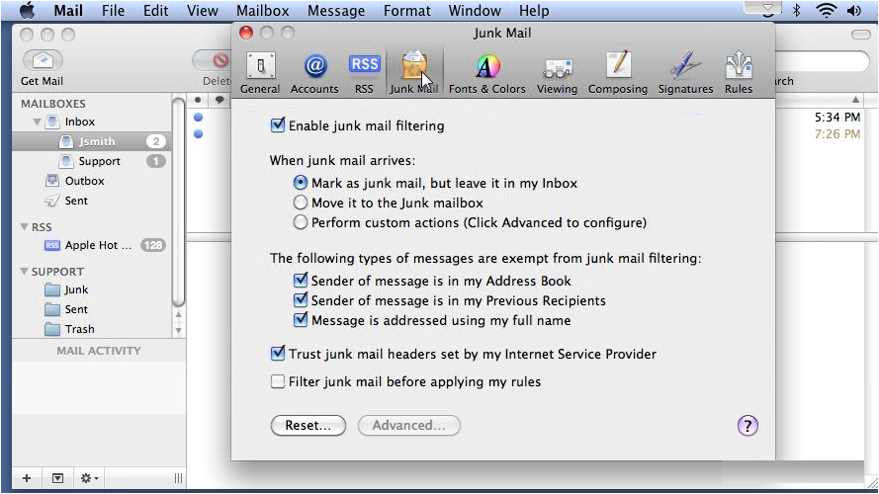Open the View menu
The image size is (879, 494).
click(203, 11)
